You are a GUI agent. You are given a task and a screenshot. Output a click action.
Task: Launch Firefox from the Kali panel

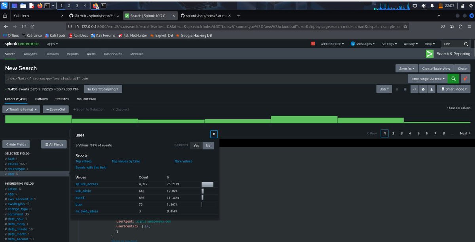pyautogui.click(x=40, y=6)
